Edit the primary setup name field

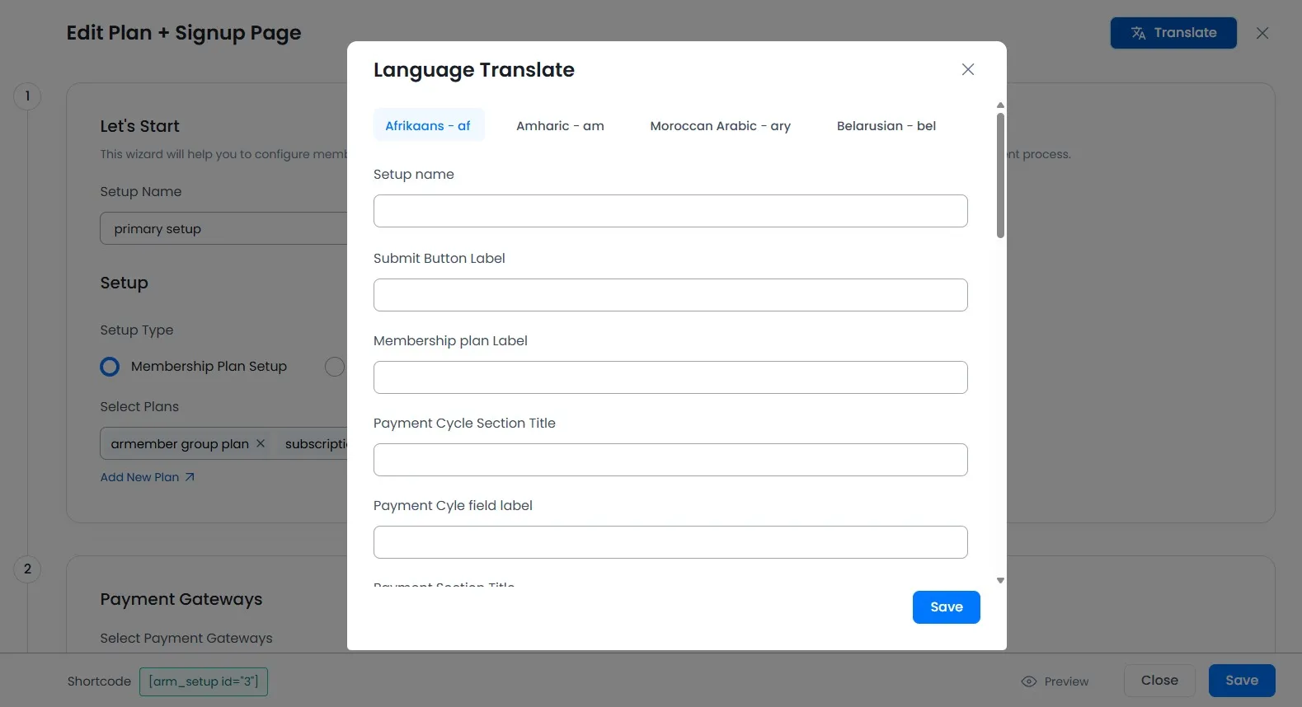pyautogui.click(x=223, y=228)
